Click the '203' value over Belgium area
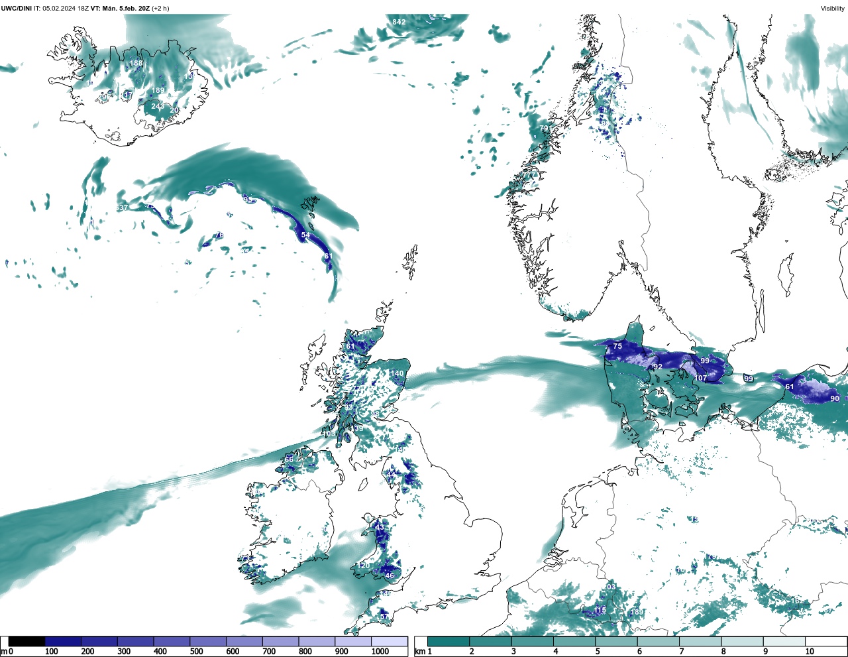The height and width of the screenshot is (657, 848). tap(609, 587)
